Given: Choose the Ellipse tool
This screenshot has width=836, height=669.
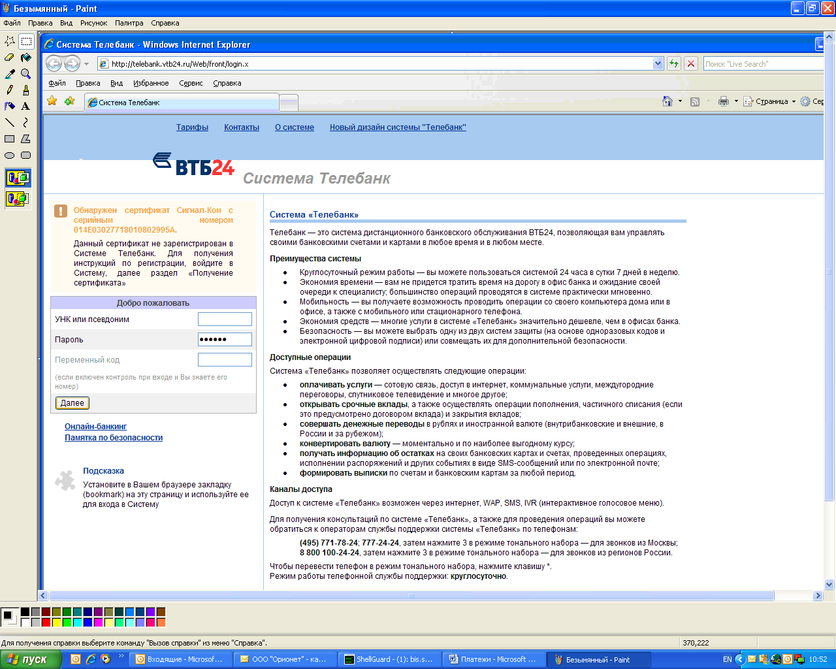Looking at the screenshot, I should [x=10, y=155].
